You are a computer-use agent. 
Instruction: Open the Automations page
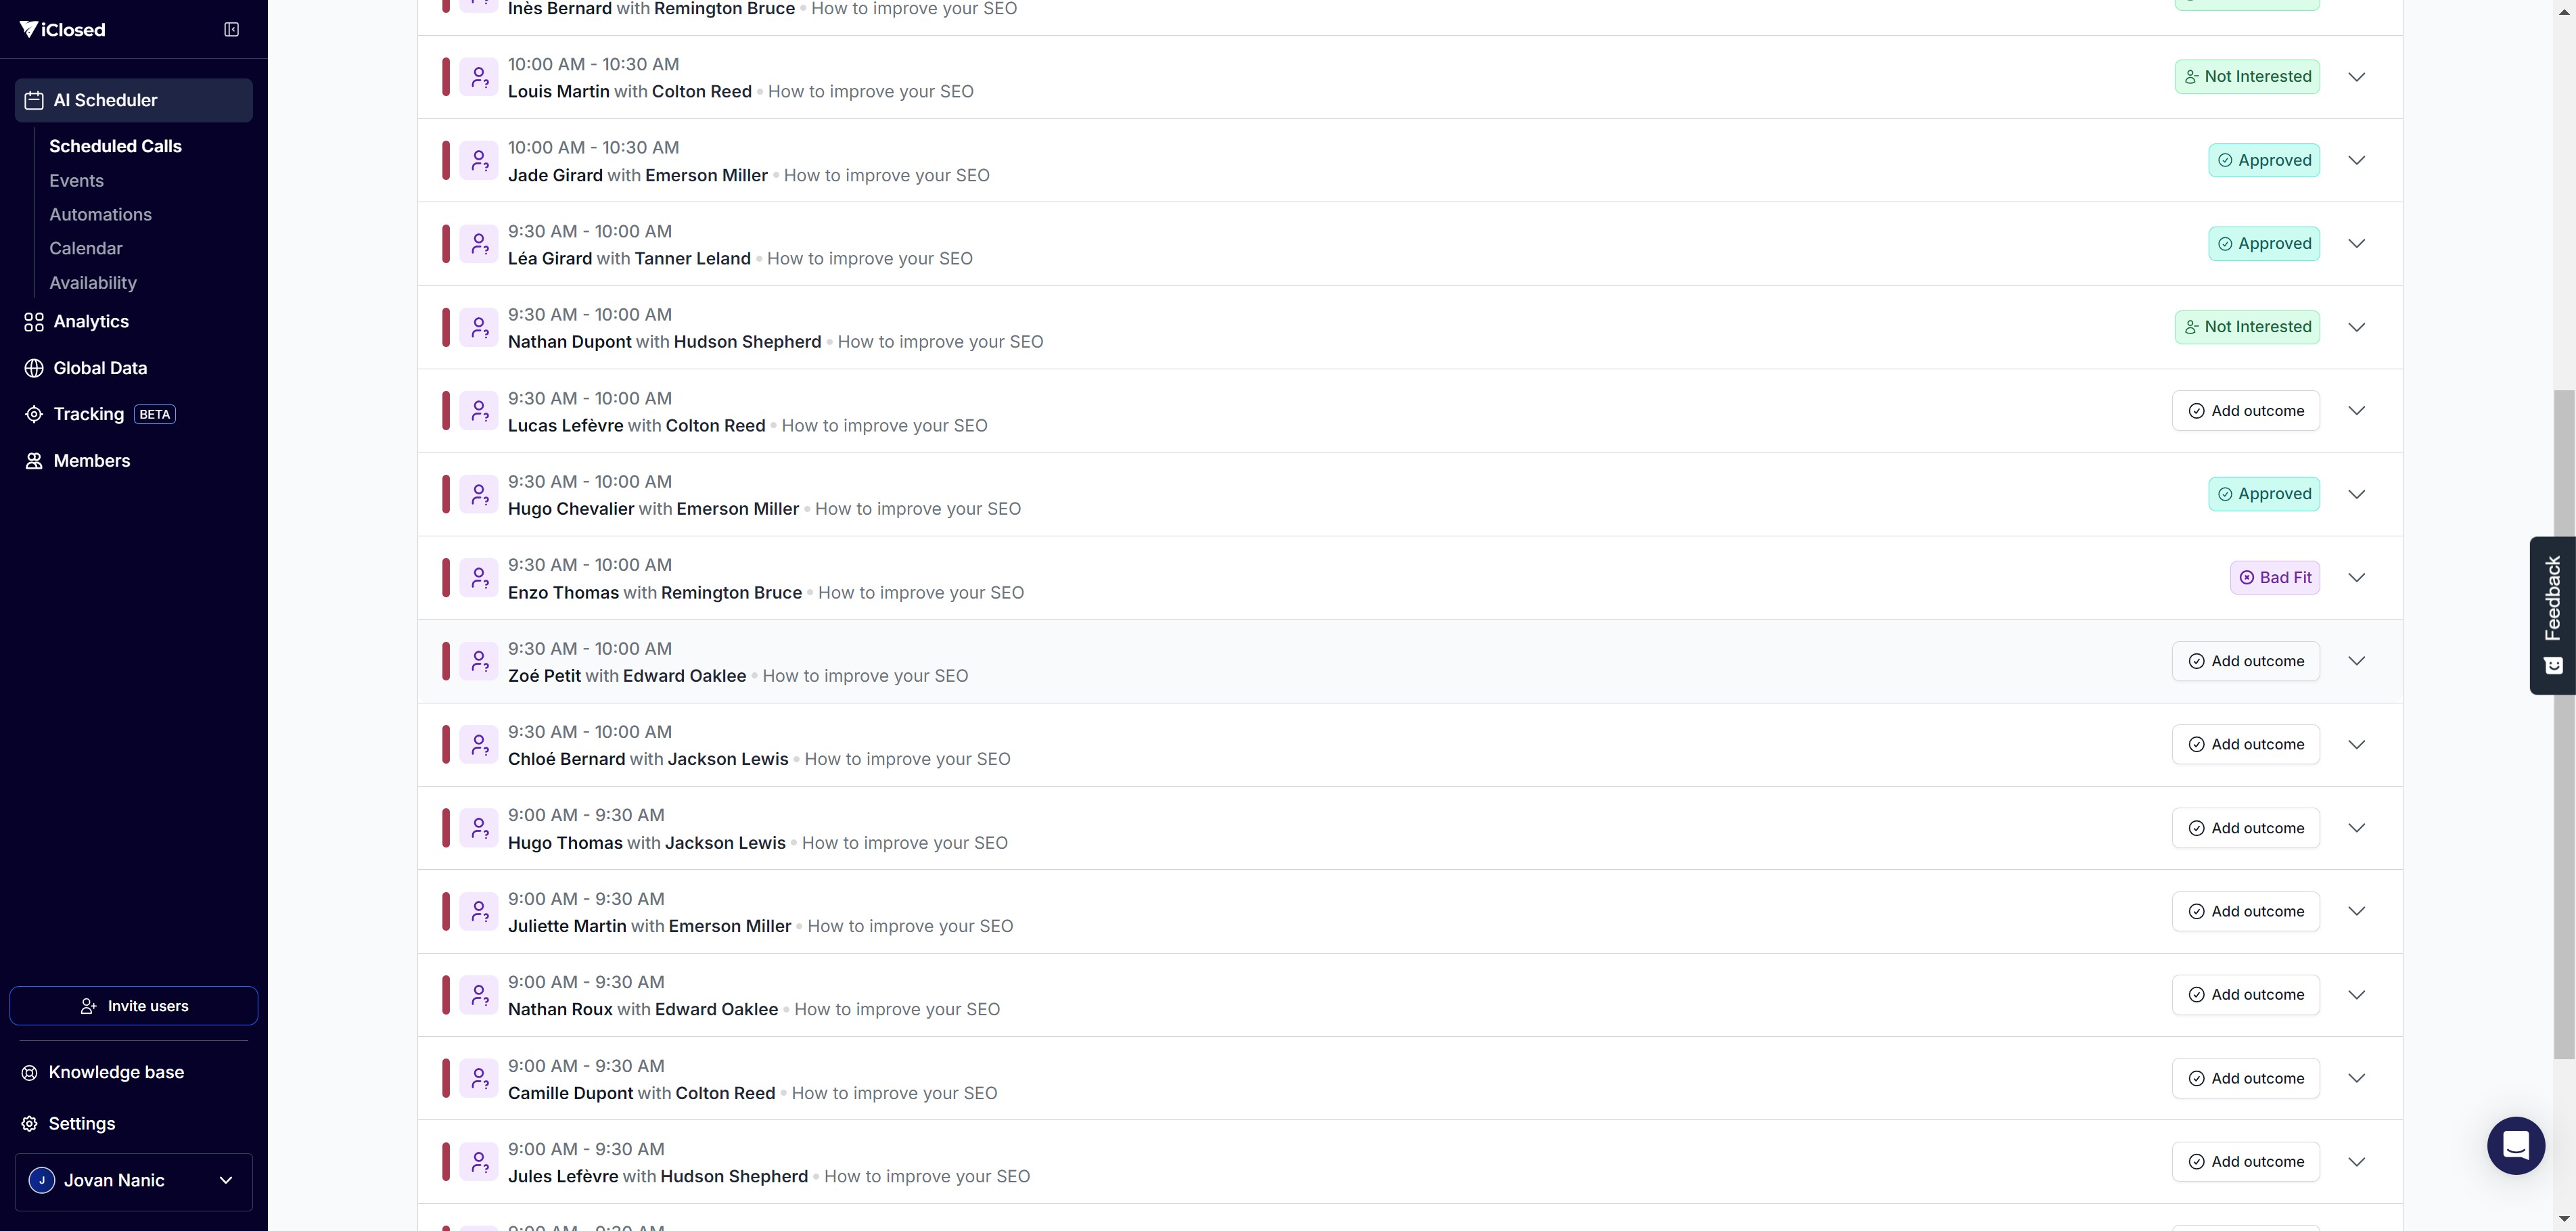(x=100, y=214)
